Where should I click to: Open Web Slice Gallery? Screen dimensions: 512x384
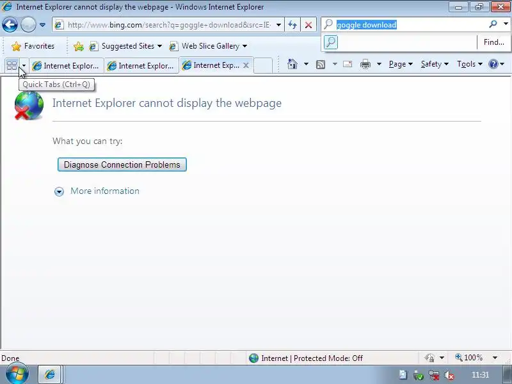pyautogui.click(x=208, y=46)
